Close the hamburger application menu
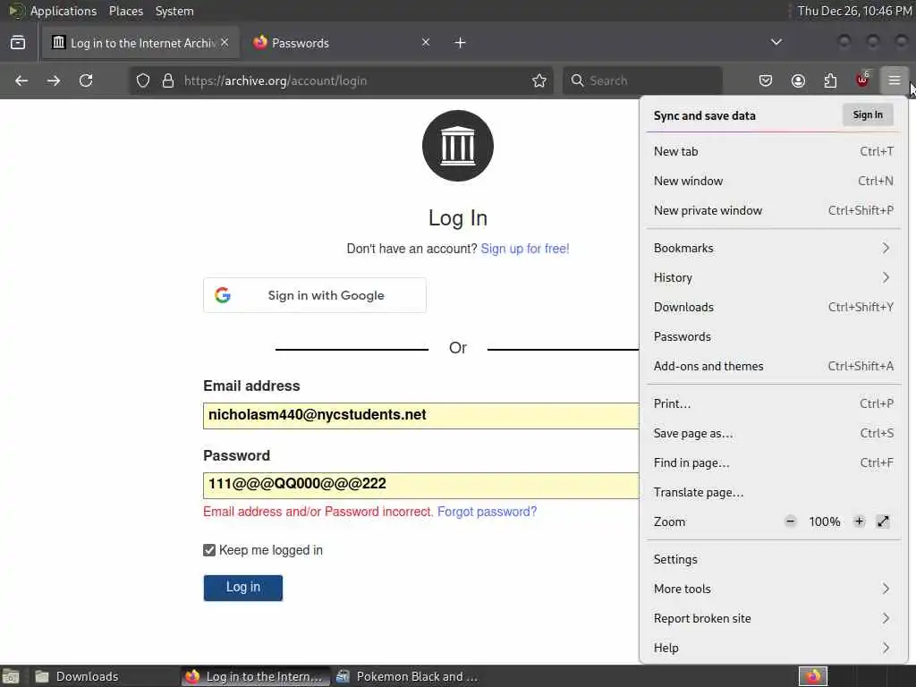Screen dimensions: 916x687 click(x=895, y=80)
